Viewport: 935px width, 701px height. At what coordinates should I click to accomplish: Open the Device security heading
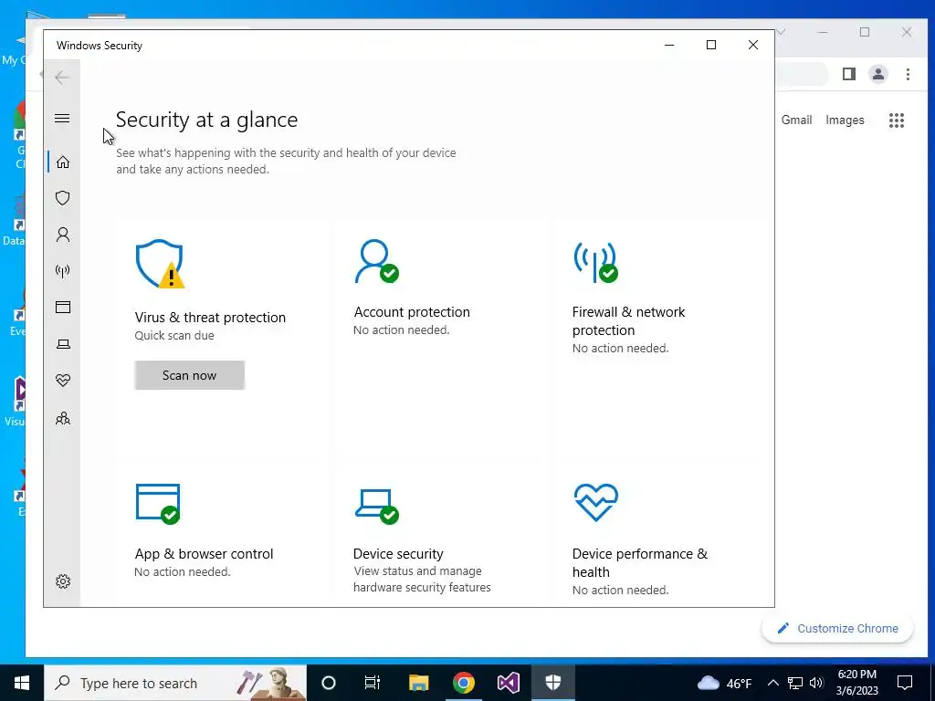click(398, 554)
